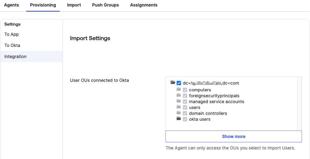Open the To App settings link
Screen dimensions: 310x159
click(x=12, y=34)
